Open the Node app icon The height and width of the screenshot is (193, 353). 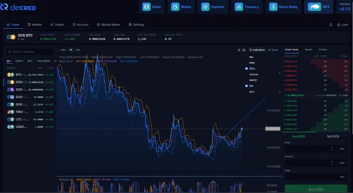(146, 7)
